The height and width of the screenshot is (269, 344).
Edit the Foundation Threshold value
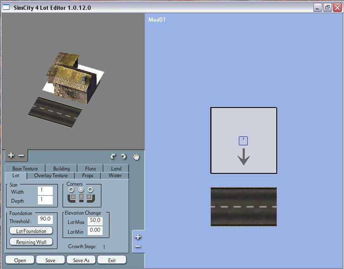click(45, 220)
